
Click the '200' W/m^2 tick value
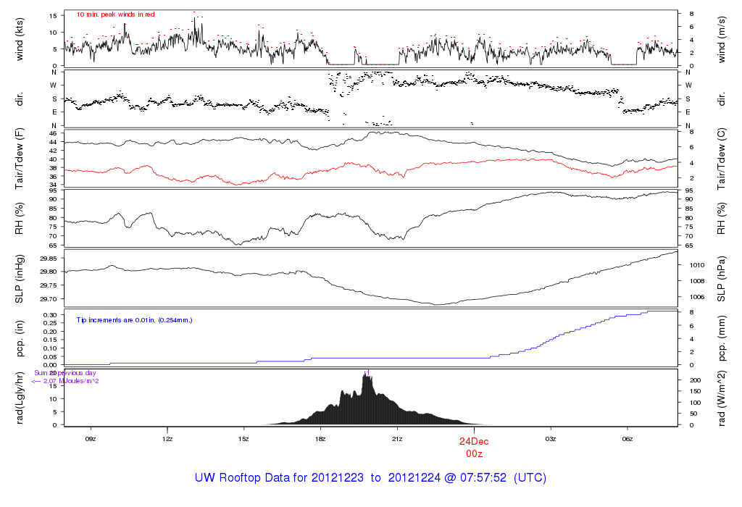tap(696, 380)
